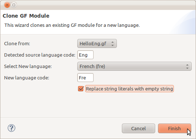Open the 'Clone from' HelloEng.gf dropdown
The image size is (196, 139).
[97, 43]
